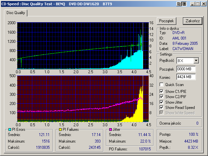Click the disabled Show Write Speed checkbox
The image size is (208, 156).
coord(161,113)
